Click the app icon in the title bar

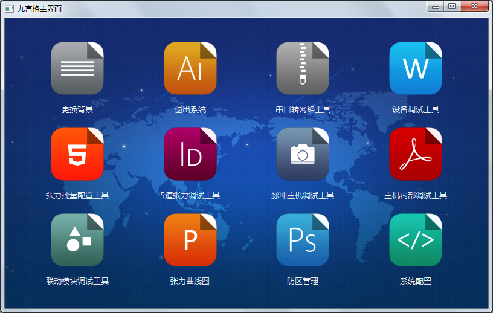click(x=9, y=8)
